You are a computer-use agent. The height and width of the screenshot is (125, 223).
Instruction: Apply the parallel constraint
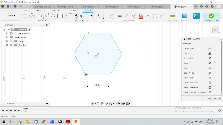coord(127,16)
